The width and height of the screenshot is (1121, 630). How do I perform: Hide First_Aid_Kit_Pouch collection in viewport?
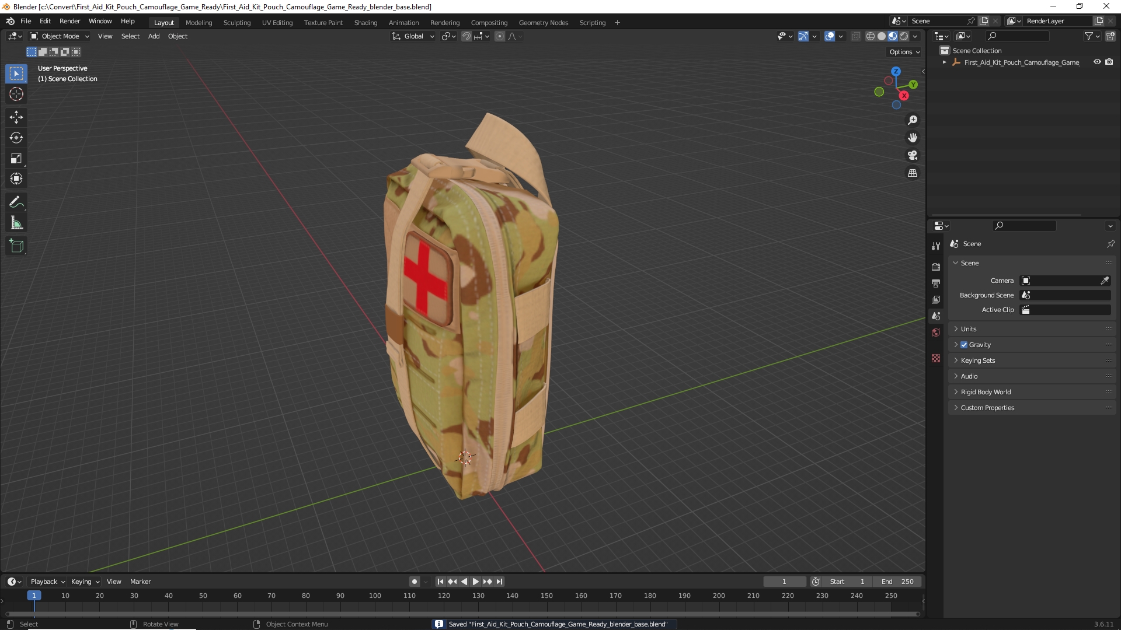(1097, 62)
